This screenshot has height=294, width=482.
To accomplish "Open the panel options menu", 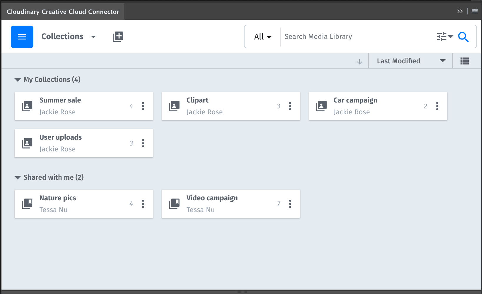I will pyautogui.click(x=474, y=11).
